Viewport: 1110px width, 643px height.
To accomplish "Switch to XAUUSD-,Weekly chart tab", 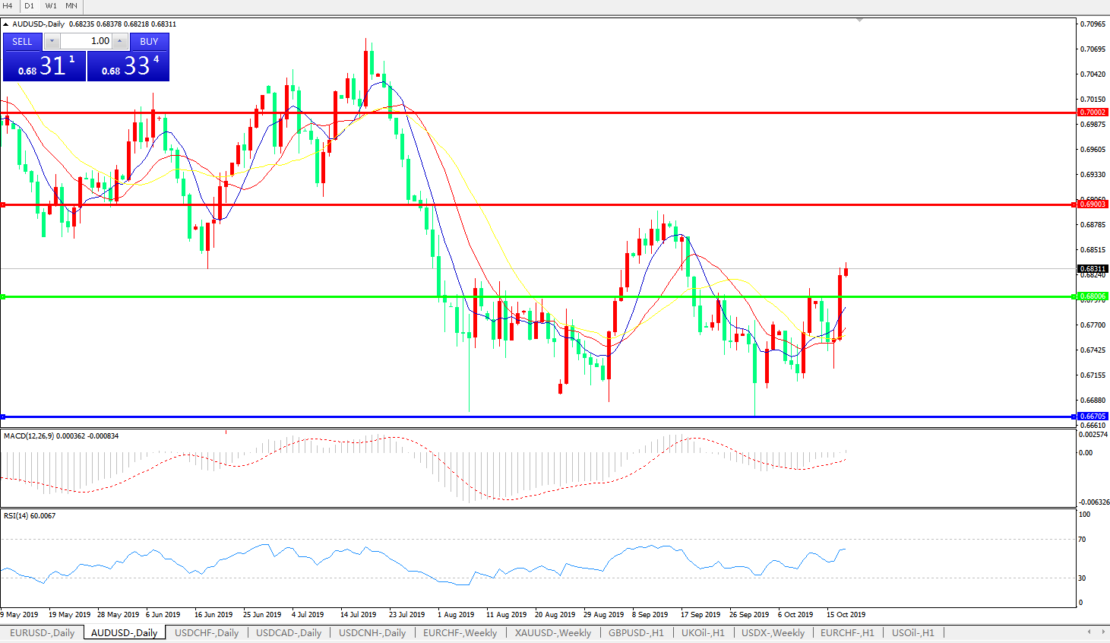I will click(552, 632).
